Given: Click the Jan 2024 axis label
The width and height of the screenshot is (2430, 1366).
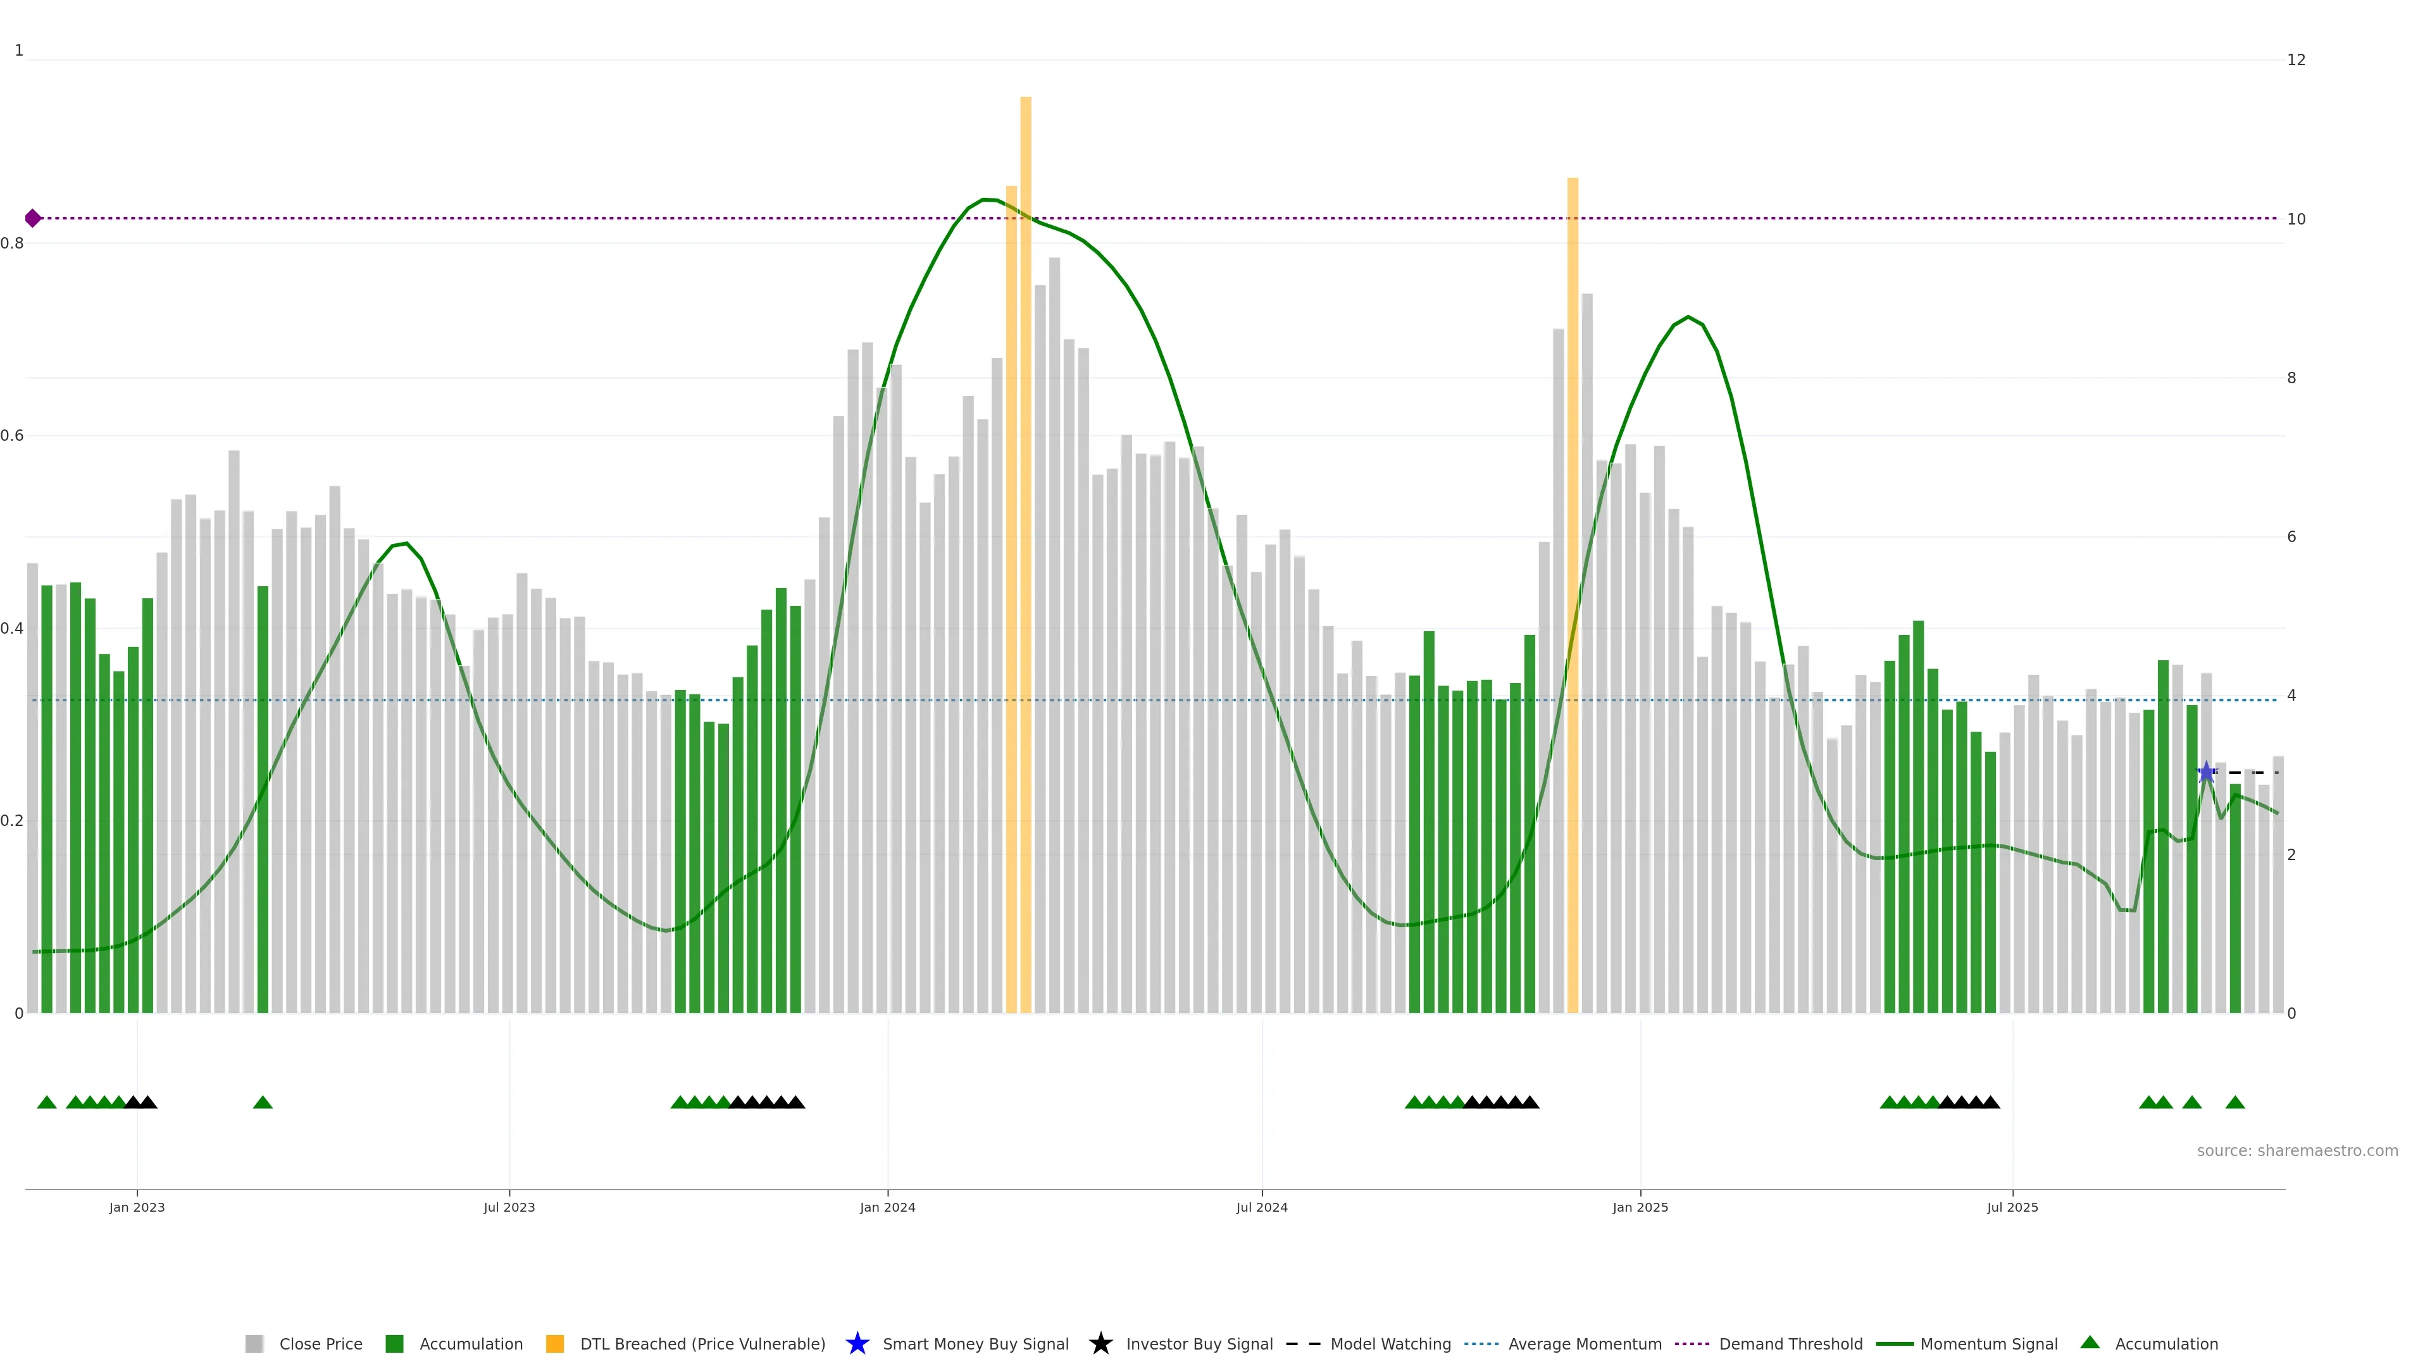Looking at the screenshot, I should click(x=887, y=1208).
